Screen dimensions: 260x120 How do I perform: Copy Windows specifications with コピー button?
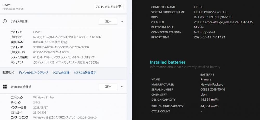(108, 87)
